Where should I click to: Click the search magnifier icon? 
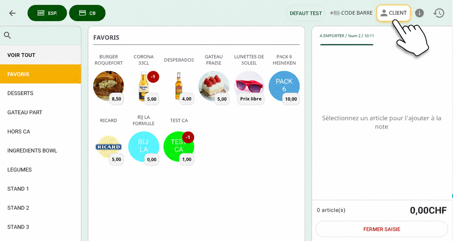pyautogui.click(x=7, y=35)
